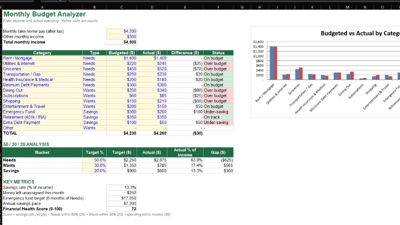Click the 50 / 30 / 20 ANALYSIS heading

click(x=26, y=144)
